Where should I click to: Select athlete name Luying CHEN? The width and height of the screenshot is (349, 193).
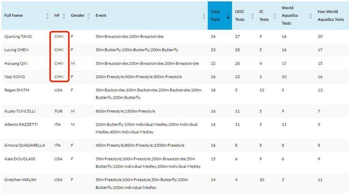point(16,50)
